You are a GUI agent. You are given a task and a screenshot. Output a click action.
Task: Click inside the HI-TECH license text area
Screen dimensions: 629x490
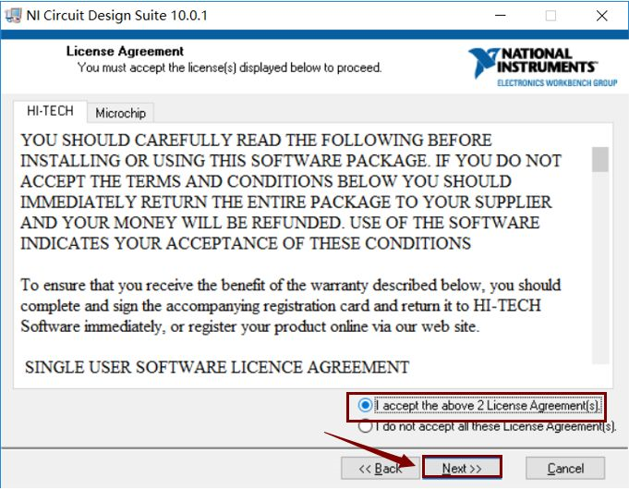coord(303,255)
